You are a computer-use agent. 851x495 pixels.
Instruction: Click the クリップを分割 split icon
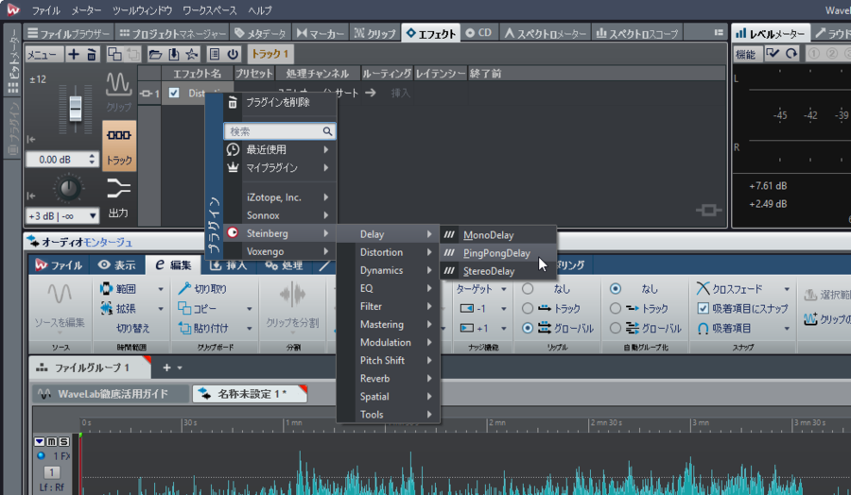292,296
